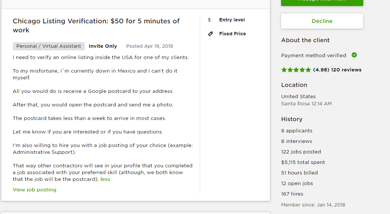Click the About the client heading
Image resolution: width=390 pixels, height=214 pixels.
click(306, 40)
